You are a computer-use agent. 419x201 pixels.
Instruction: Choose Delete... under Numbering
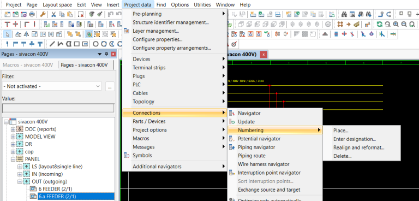tap(362, 156)
